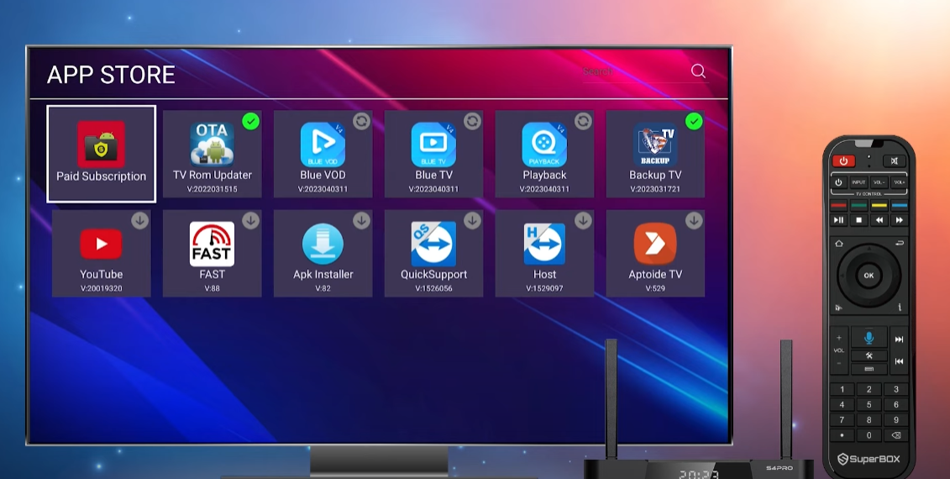Click the home button on the remote

[838, 243]
